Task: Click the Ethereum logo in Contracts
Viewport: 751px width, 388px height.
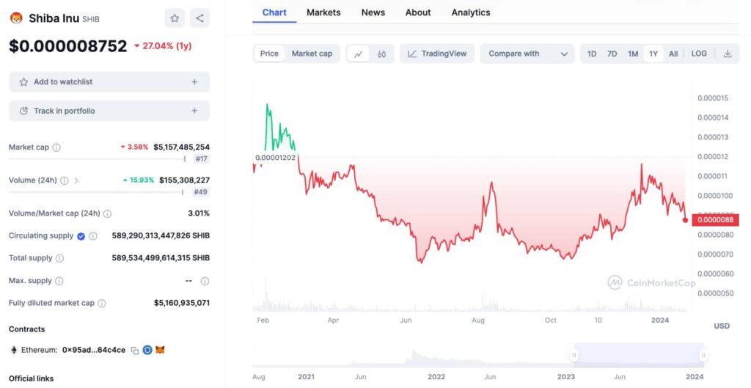Action: pos(14,350)
